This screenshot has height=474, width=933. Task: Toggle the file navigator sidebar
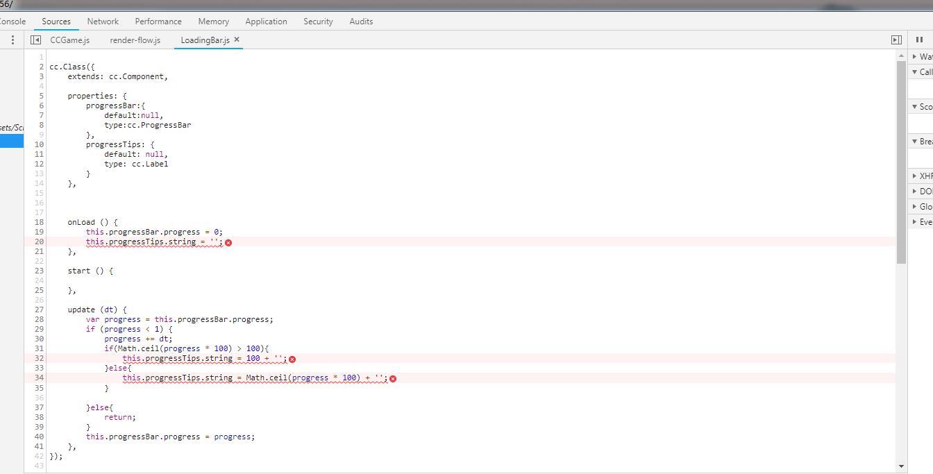[x=35, y=40]
